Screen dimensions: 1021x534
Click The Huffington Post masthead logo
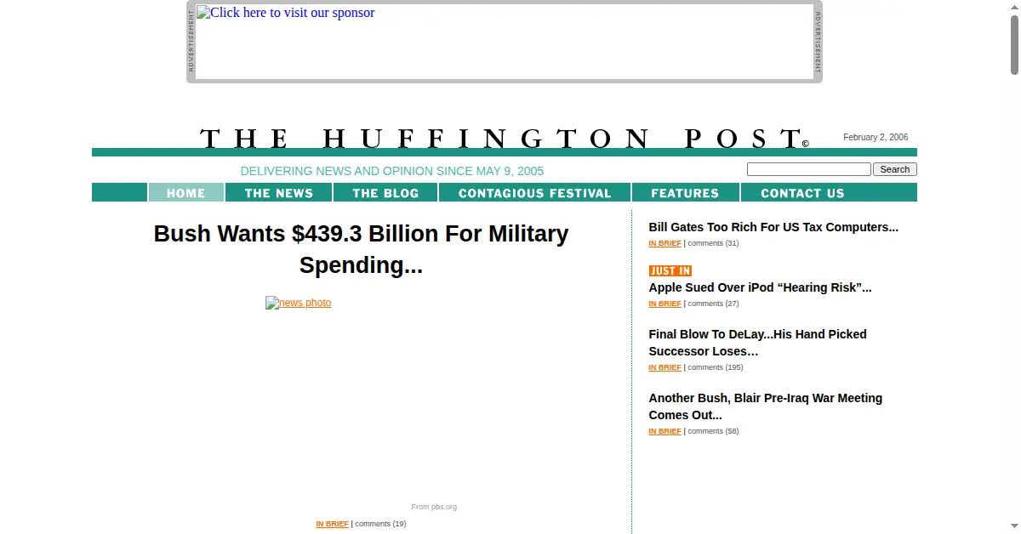(505, 139)
